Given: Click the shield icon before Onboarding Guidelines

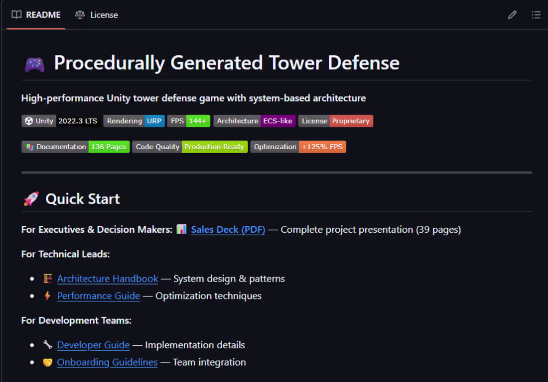Looking at the screenshot, I should pyautogui.click(x=47, y=362).
